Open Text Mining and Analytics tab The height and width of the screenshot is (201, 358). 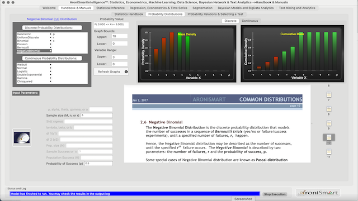click(x=297, y=8)
